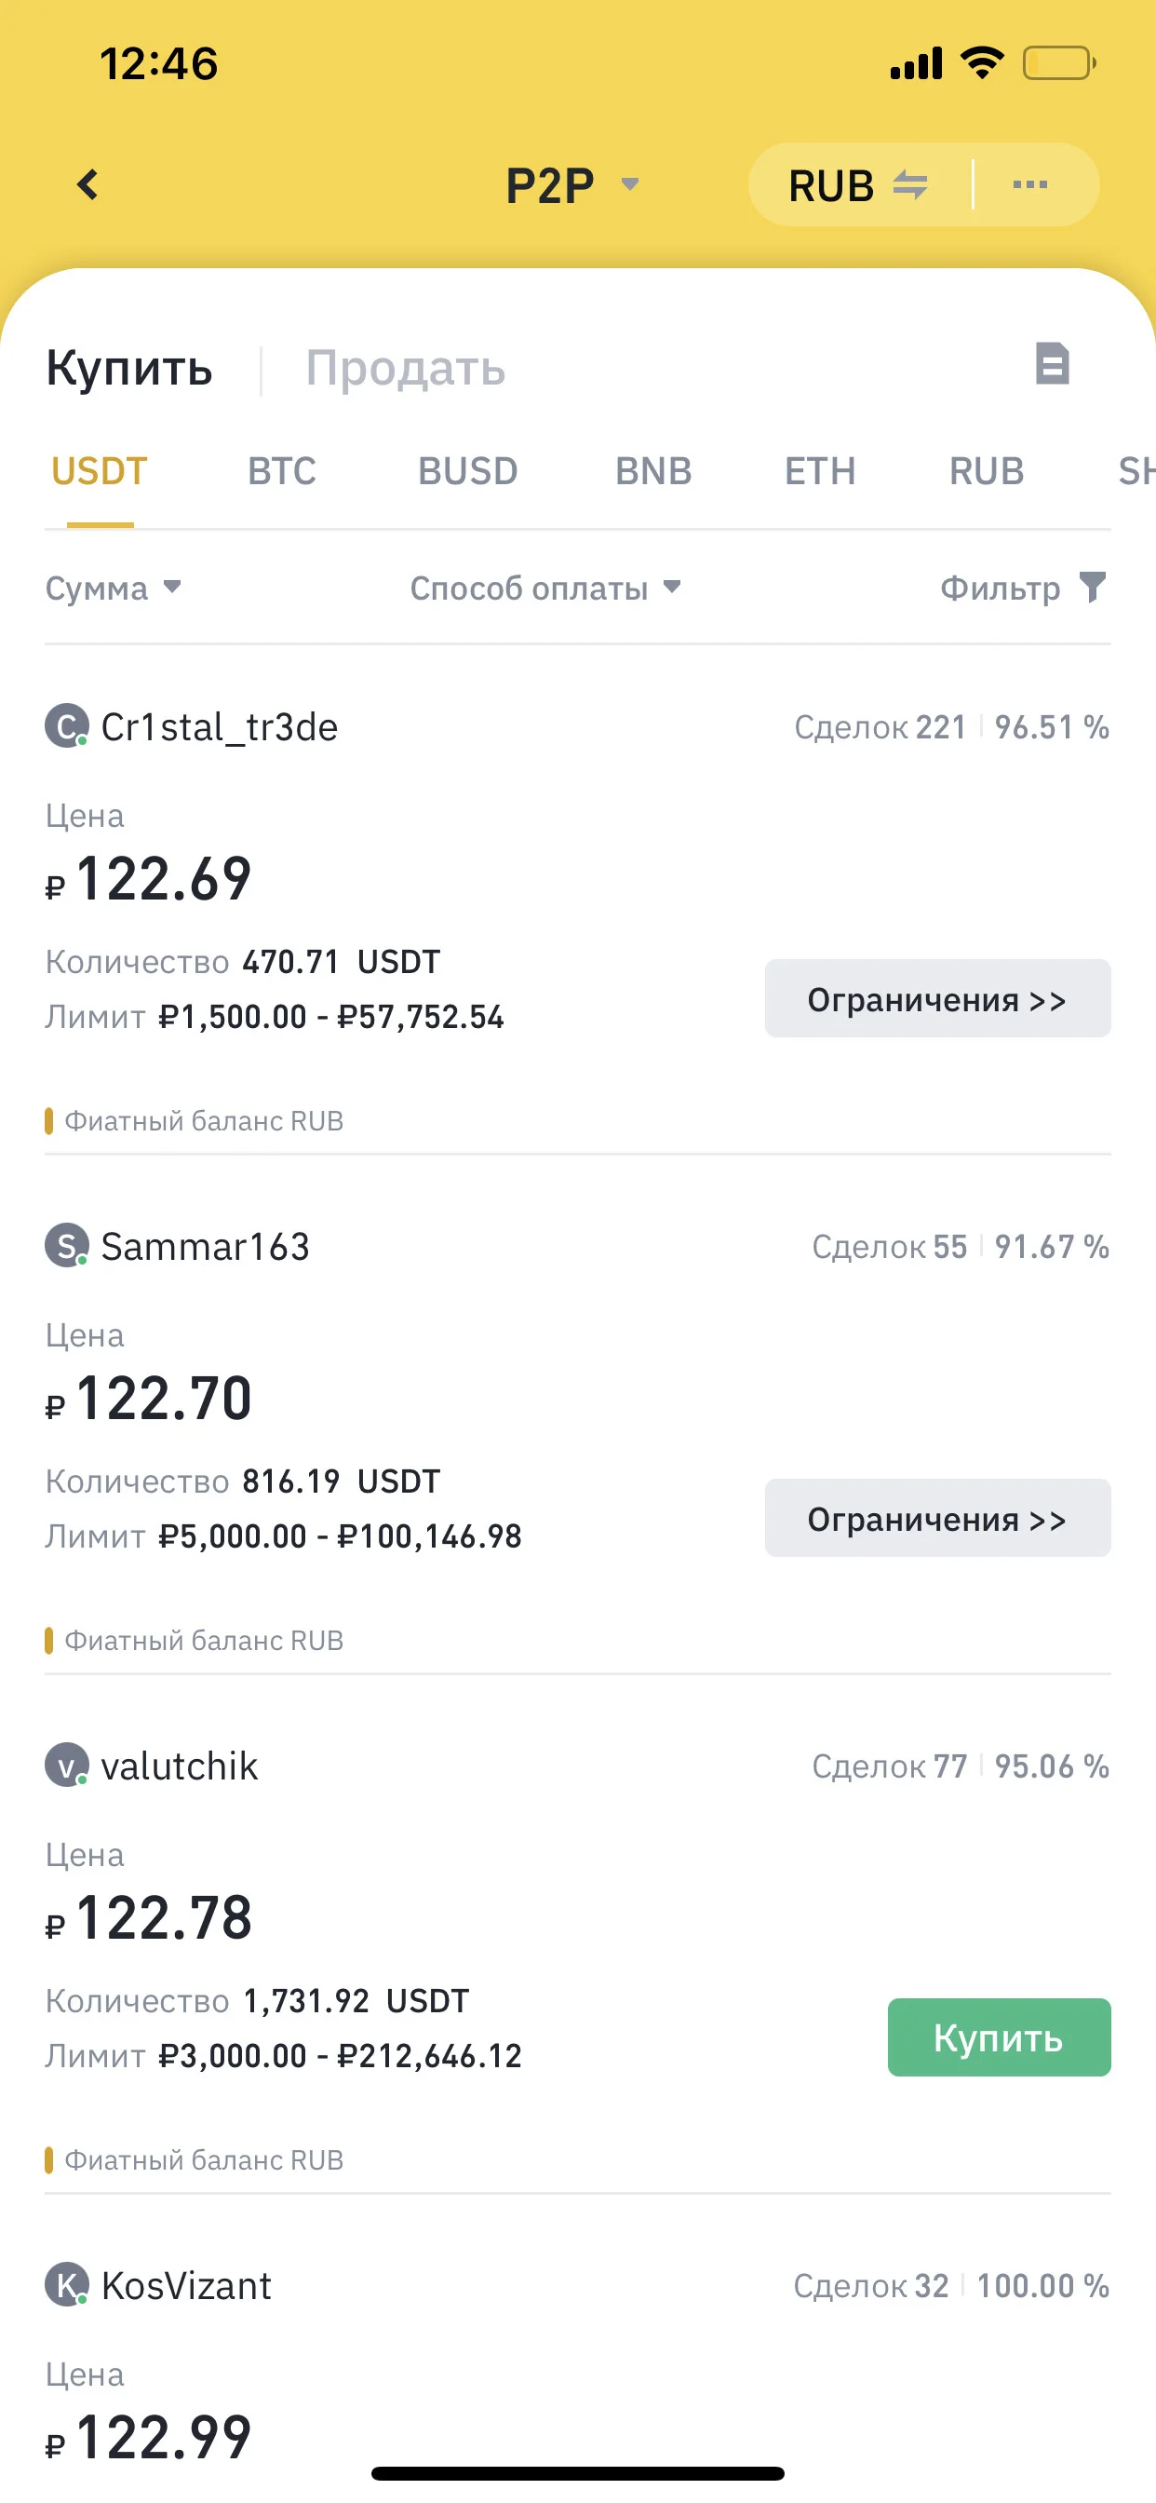Select the BNB coin tab
Image resolution: width=1156 pixels, height=2503 pixels.
[652, 471]
